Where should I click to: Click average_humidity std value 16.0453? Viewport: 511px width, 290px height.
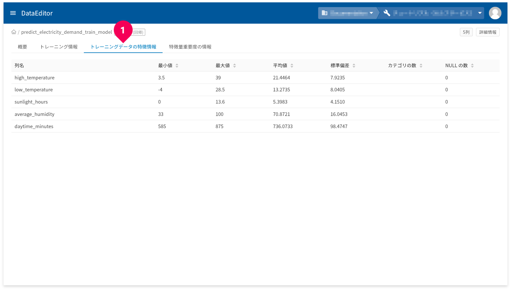point(339,114)
